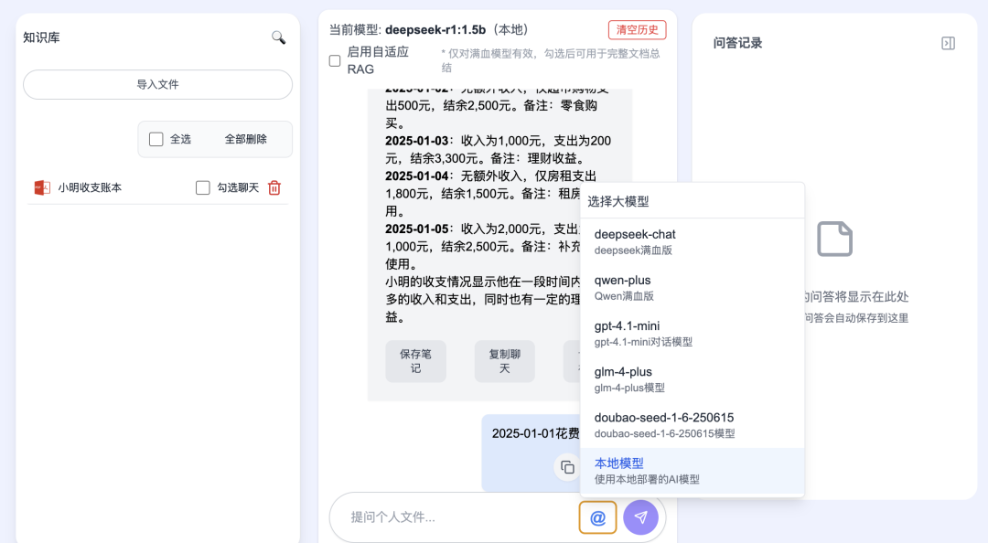
Task: Click the empty document placeholder icon
Action: tap(835, 240)
